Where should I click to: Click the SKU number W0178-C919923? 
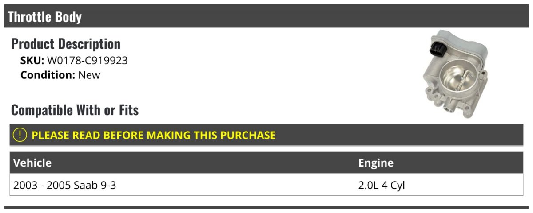click(88, 61)
